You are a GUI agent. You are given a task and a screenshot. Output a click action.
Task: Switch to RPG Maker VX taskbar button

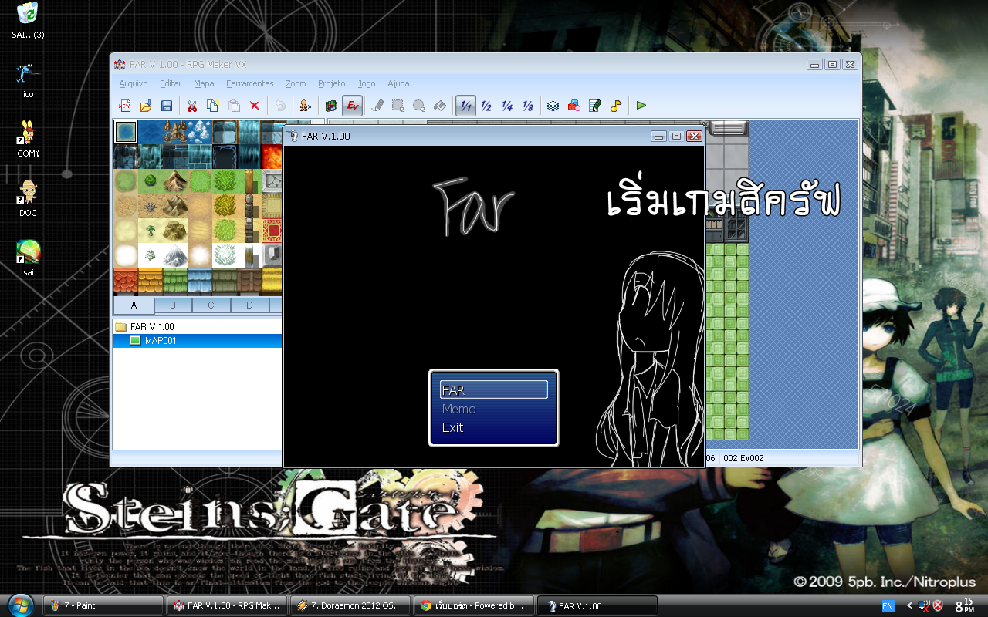227,605
